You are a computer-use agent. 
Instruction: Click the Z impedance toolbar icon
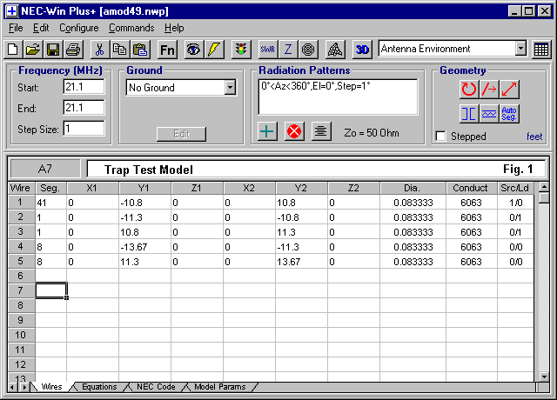pos(288,50)
